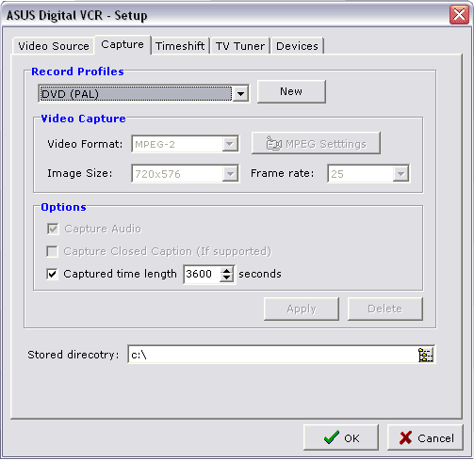Close the Setup dialog via red X

coord(459,14)
